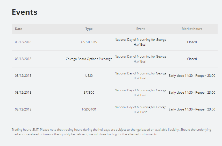
Task: Click the NSDQ100 instrument cell
Action: tap(89, 109)
